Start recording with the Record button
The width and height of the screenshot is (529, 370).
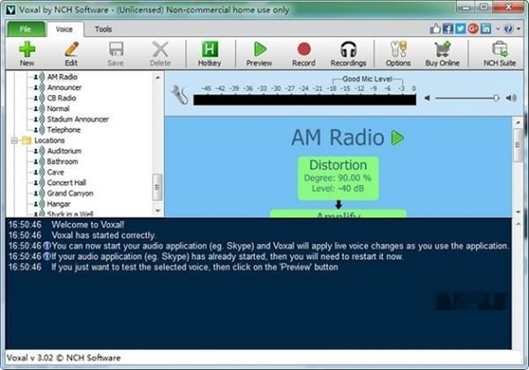[x=303, y=53]
